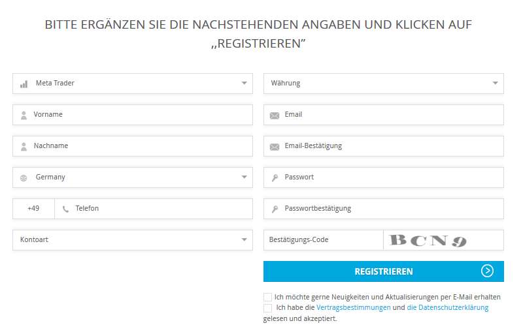
Task: Click the gelesen und akzeptiert text
Action: coord(300,318)
